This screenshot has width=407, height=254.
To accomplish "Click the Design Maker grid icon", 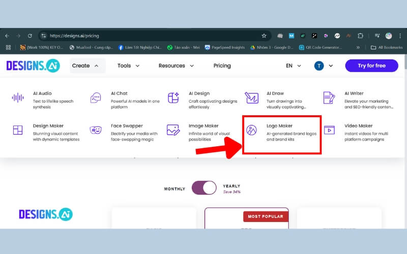I will pyautogui.click(x=18, y=130).
